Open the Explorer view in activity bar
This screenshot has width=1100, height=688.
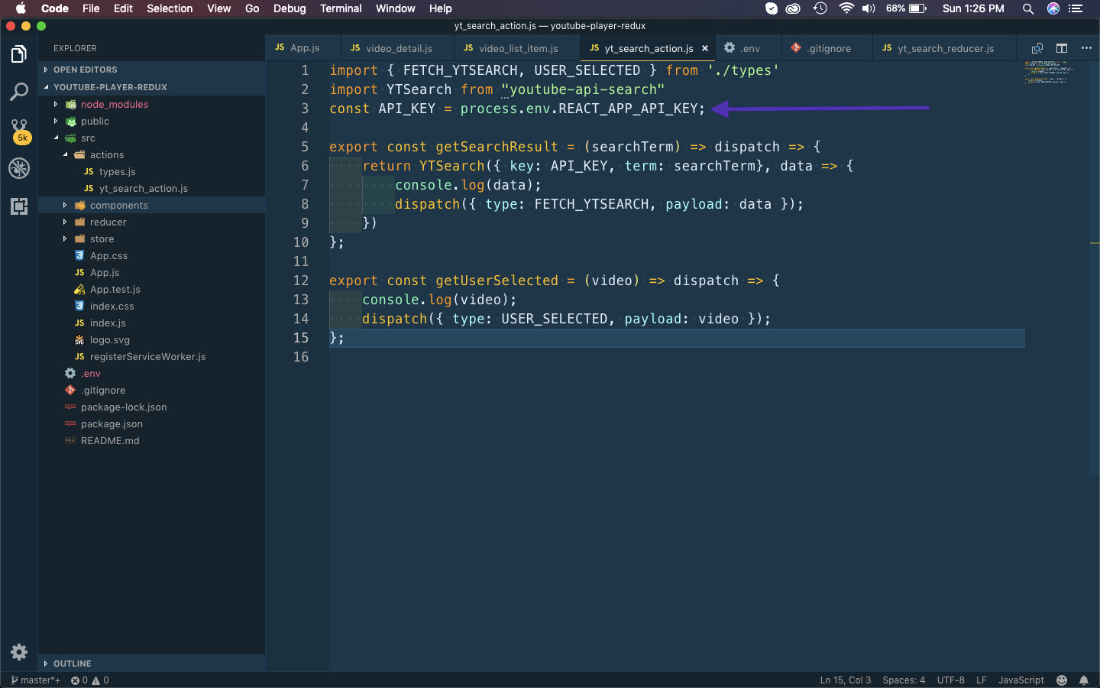[x=19, y=54]
